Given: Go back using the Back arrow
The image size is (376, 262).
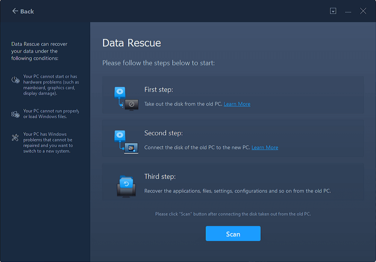Looking at the screenshot, I should click(23, 11).
